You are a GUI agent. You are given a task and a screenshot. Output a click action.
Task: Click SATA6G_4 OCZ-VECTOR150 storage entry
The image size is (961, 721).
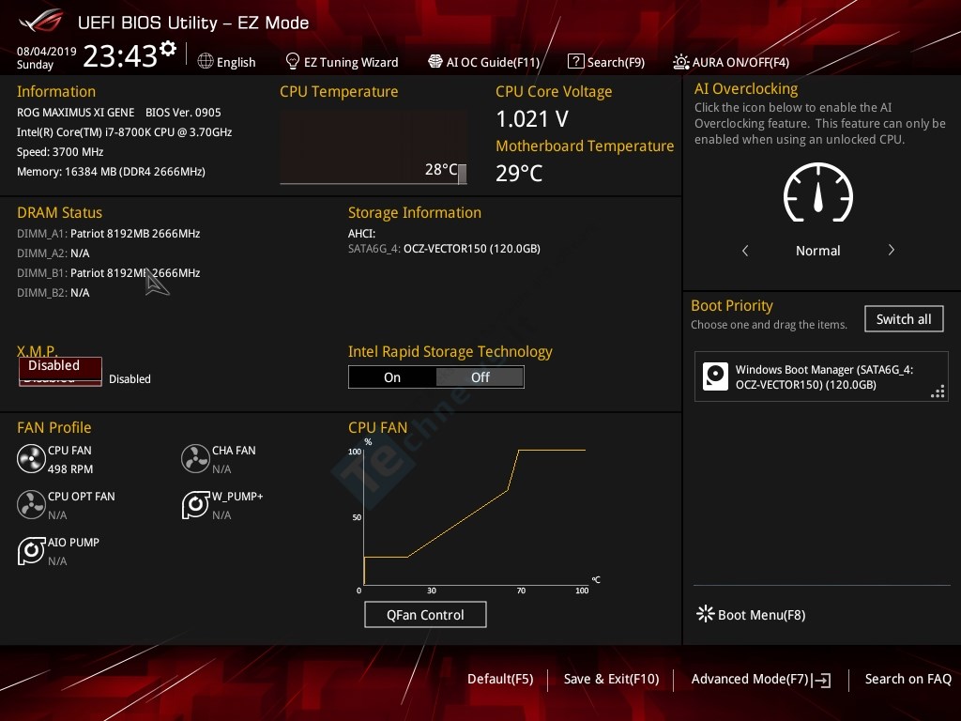444,248
